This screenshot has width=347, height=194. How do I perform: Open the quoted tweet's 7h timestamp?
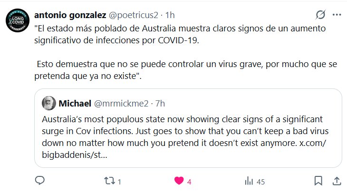pos(160,103)
